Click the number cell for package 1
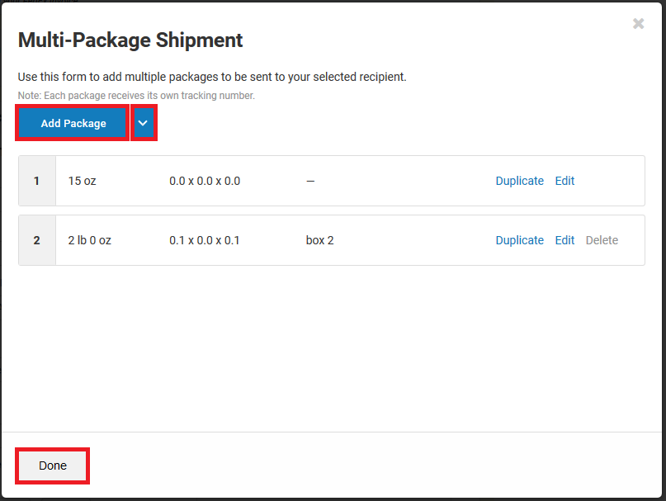666x501 pixels. (36, 181)
